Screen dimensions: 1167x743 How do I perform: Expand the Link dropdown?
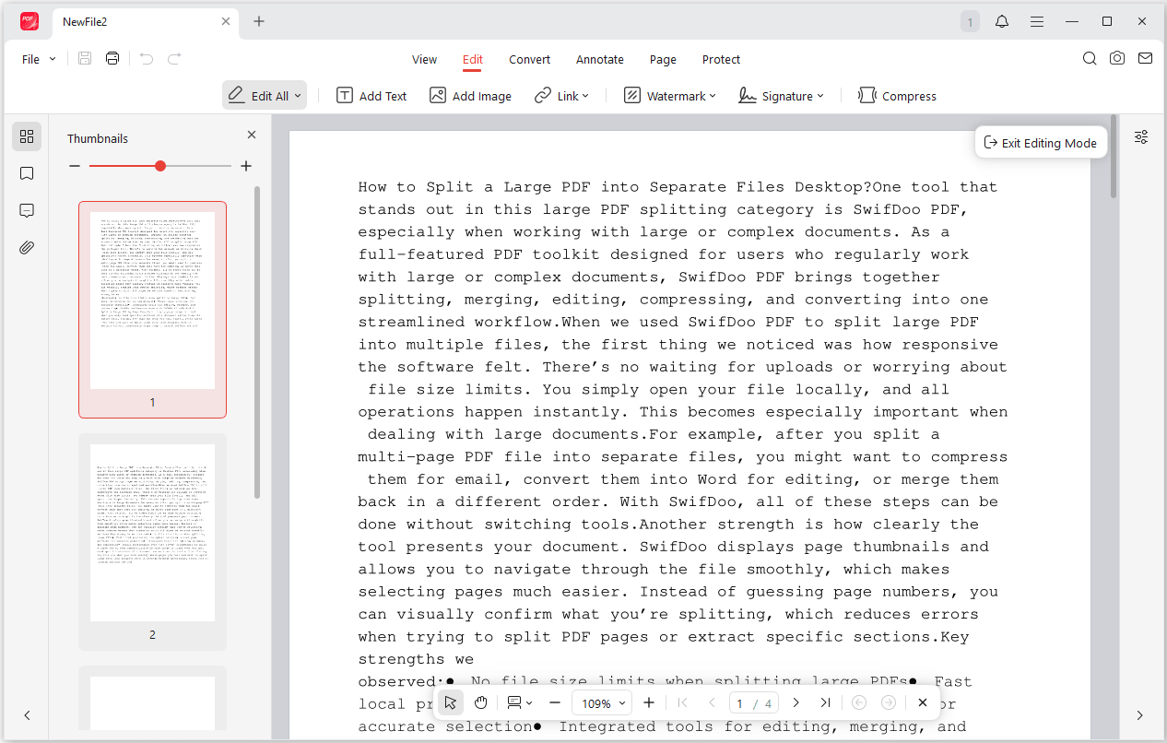tap(585, 96)
